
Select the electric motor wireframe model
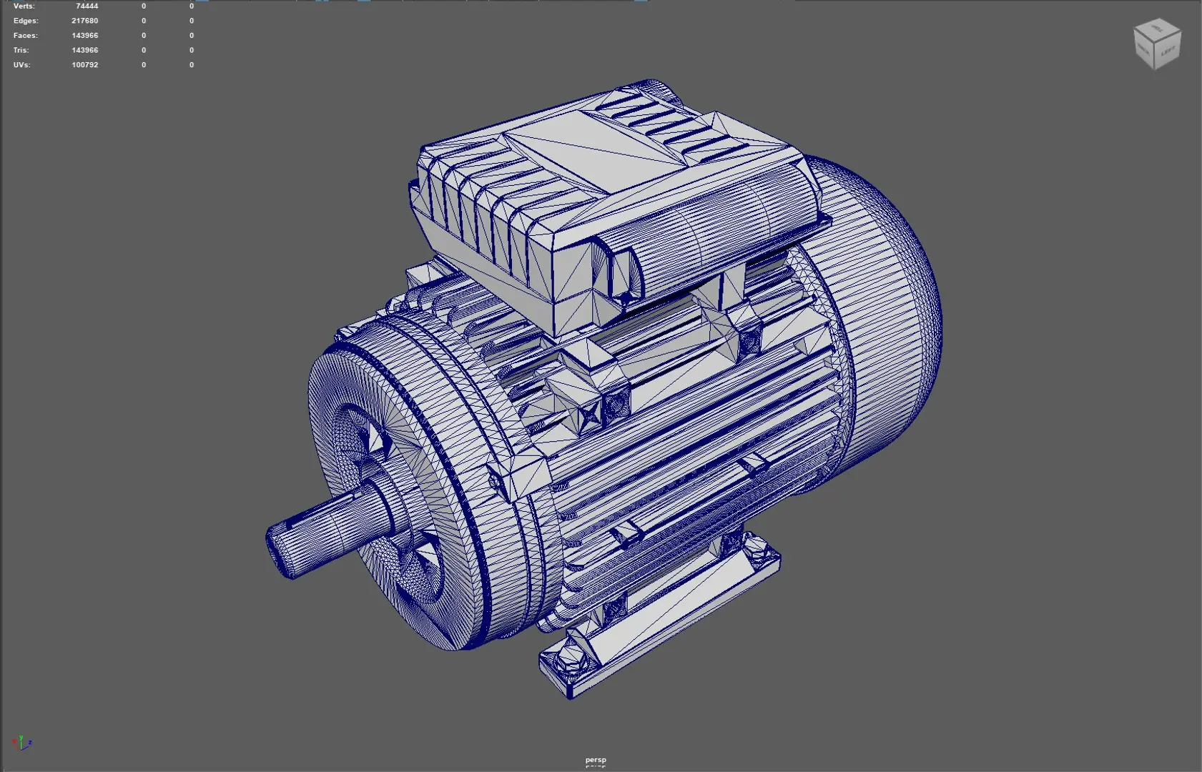coord(604,390)
